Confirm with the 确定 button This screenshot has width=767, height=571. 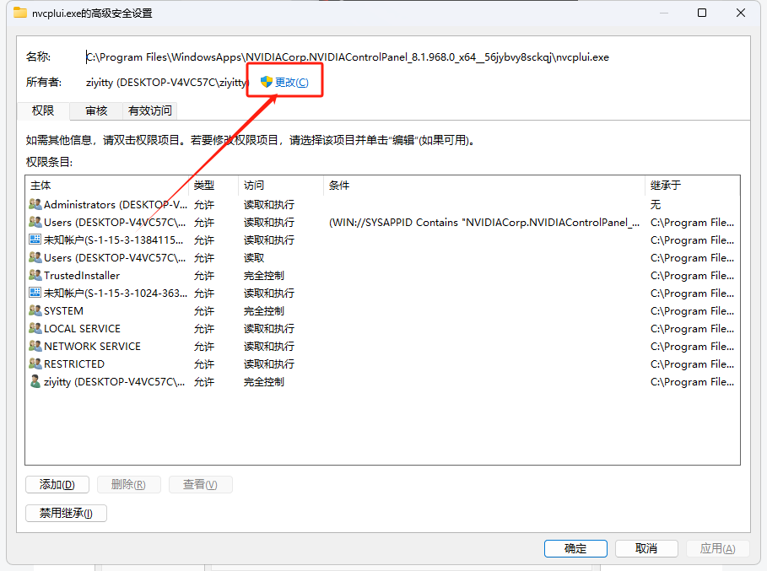tap(575, 548)
